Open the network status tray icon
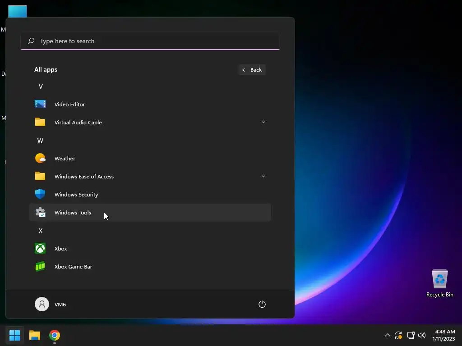This screenshot has height=346, width=462. (x=411, y=335)
